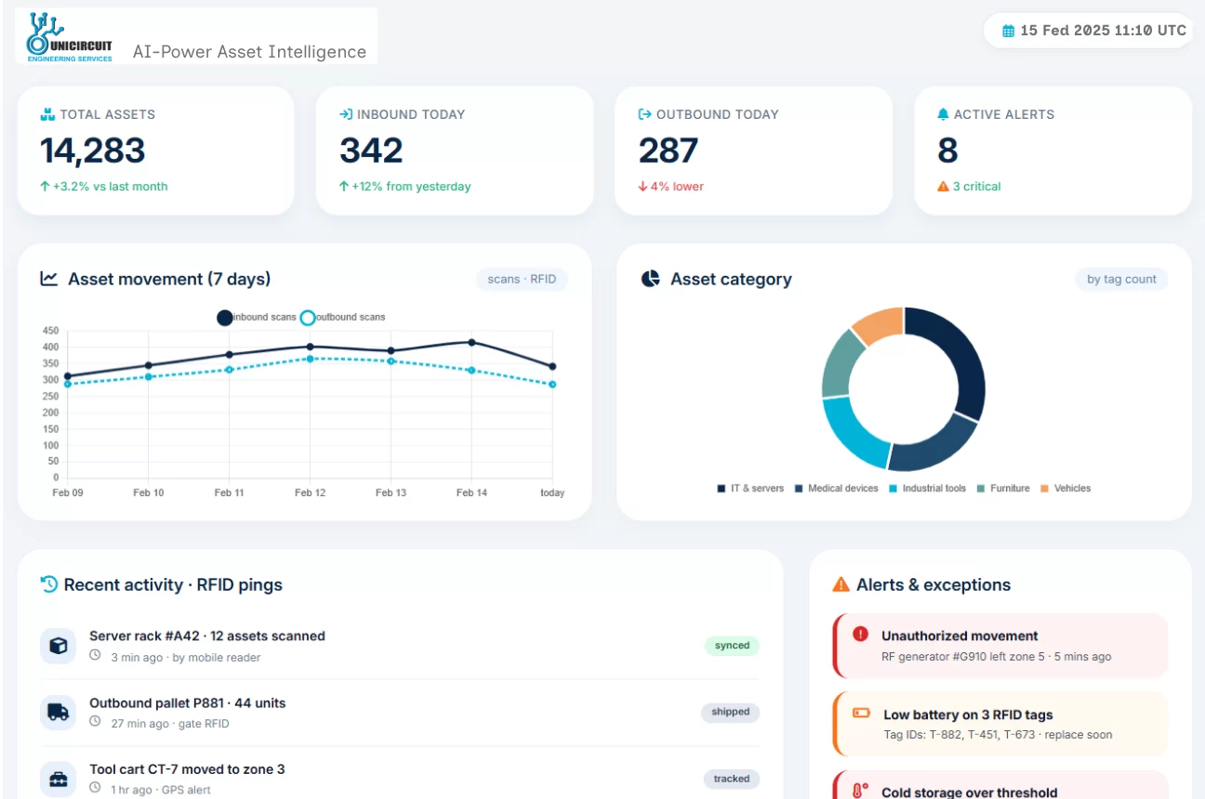The height and width of the screenshot is (799, 1205).
Task: Toggle the outbound scans legend item
Action: [342, 318]
